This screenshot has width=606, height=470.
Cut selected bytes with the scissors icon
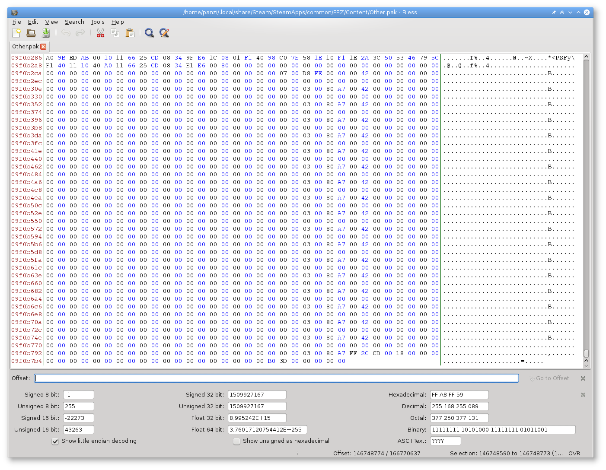click(100, 32)
